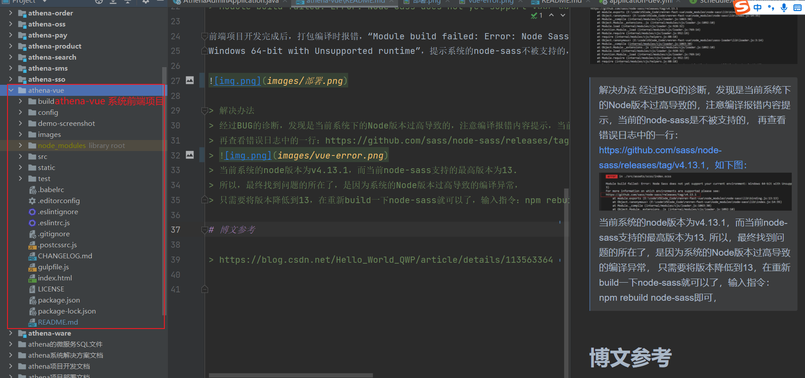The width and height of the screenshot is (805, 378).
Task: Click the Sogou input method S logo
Action: (x=742, y=7)
